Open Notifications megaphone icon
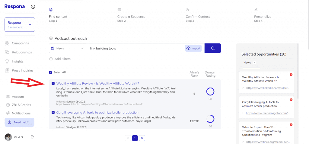Image resolution: width=309 pixels, height=144 pixels. [8, 113]
